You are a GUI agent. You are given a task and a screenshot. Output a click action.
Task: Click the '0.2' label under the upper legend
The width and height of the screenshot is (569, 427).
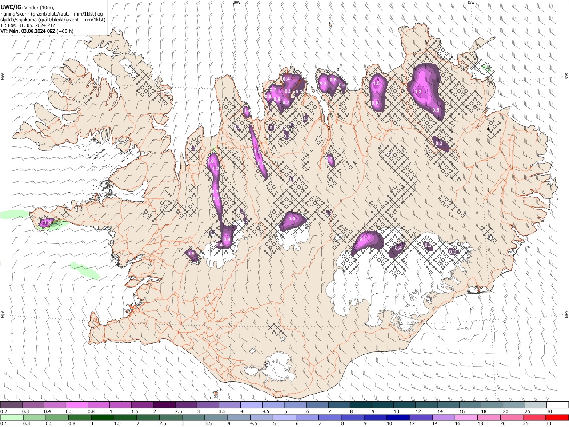(x=3, y=411)
